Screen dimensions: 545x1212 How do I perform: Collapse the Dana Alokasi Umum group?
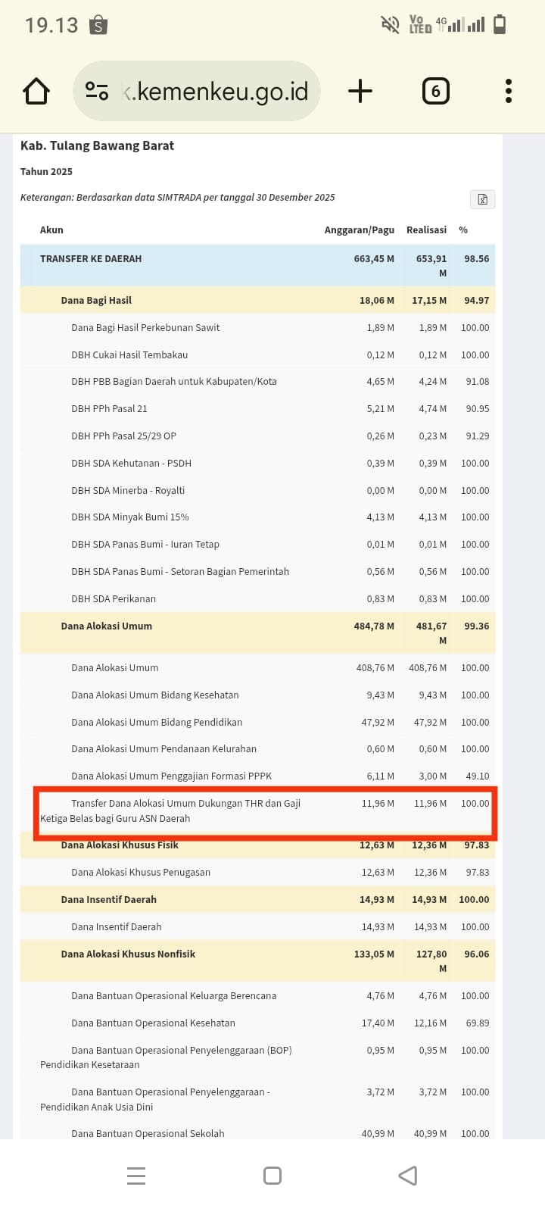pyautogui.click(x=107, y=626)
